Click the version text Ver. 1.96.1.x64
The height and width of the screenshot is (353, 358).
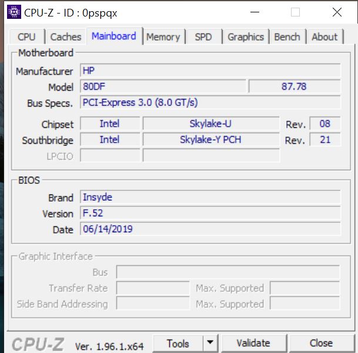pyautogui.click(x=109, y=346)
